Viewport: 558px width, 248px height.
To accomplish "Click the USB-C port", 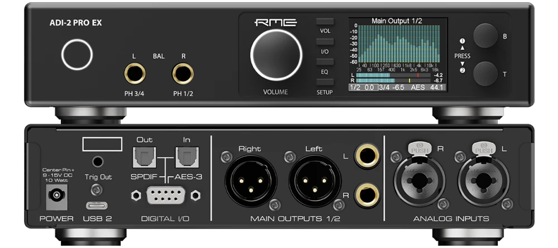I will (97, 206).
